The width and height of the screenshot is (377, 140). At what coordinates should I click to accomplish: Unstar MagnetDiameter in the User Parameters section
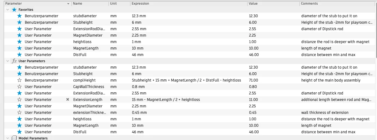coord(19,106)
